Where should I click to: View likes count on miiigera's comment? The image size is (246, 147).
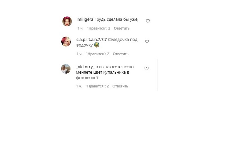(x=98, y=28)
